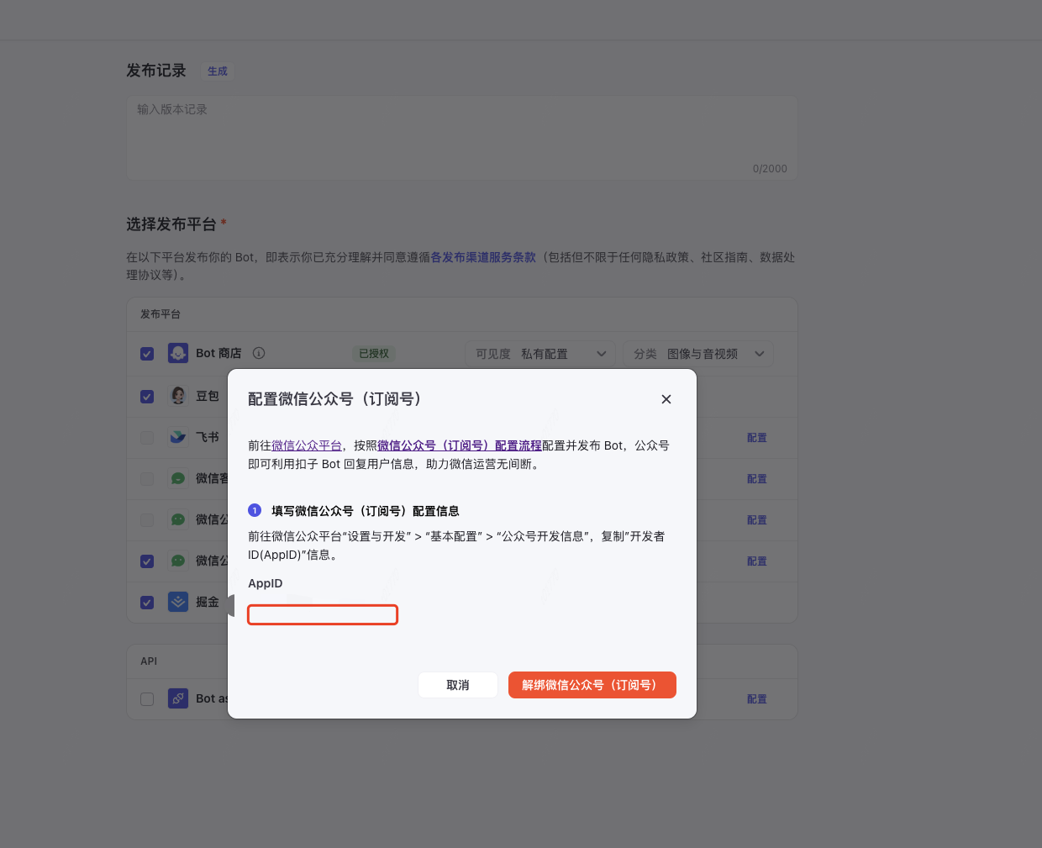Click 解绑微信公众号（订阅号）button
The width and height of the screenshot is (1042, 848).
pyautogui.click(x=592, y=685)
